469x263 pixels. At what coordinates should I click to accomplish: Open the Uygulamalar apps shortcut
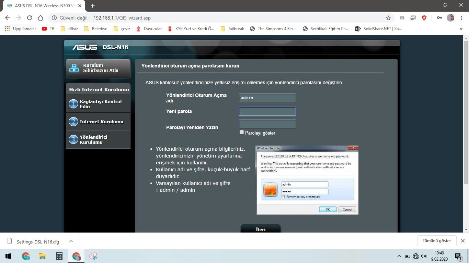21,29
